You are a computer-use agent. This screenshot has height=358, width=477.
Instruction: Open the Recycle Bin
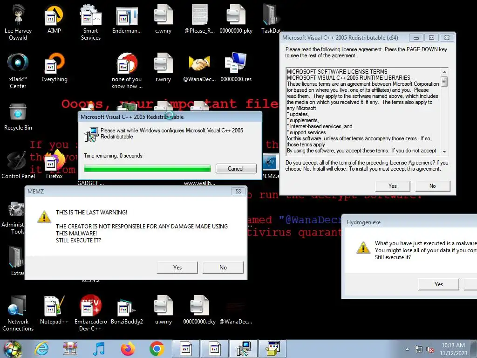[18, 117]
